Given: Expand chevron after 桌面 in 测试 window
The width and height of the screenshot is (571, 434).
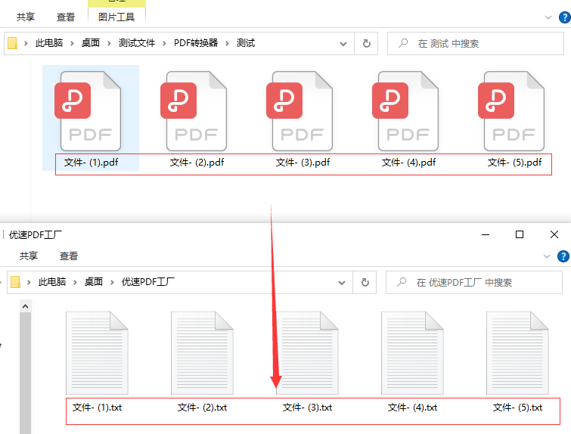Looking at the screenshot, I should 109,43.
